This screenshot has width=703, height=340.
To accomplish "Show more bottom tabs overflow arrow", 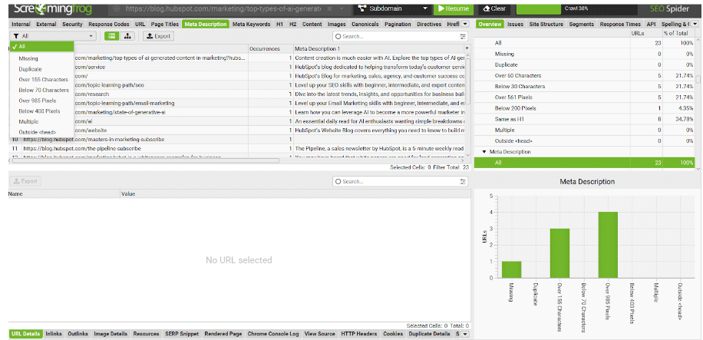I will coord(464,334).
